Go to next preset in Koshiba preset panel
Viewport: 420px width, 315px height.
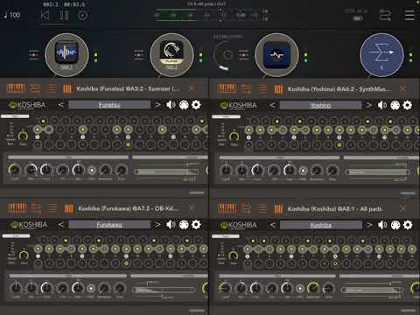pos(369,225)
